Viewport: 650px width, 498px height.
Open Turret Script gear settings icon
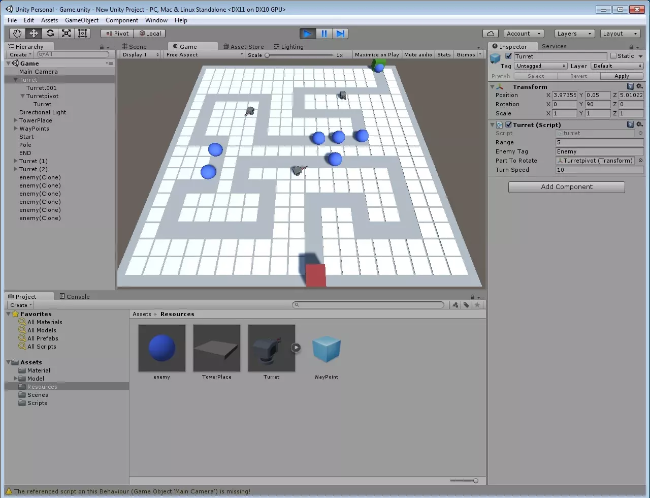[639, 124]
